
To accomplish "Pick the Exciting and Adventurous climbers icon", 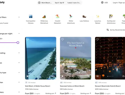I will pos(111,16).
